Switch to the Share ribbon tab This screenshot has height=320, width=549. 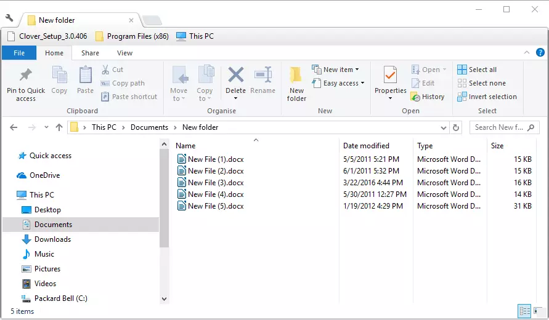point(90,53)
